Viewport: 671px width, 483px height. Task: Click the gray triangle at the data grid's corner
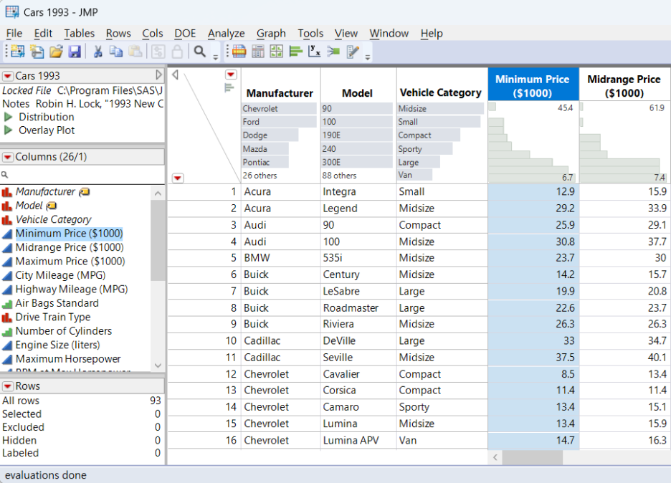point(175,75)
